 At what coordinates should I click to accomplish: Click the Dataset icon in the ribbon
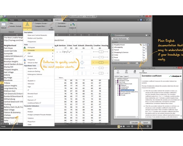[4, 24]
